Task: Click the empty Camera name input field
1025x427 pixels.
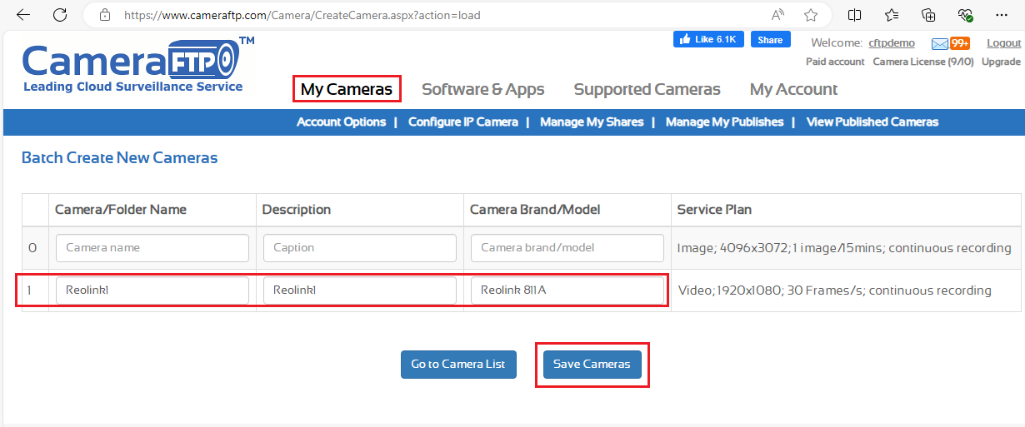Action: click(x=152, y=247)
